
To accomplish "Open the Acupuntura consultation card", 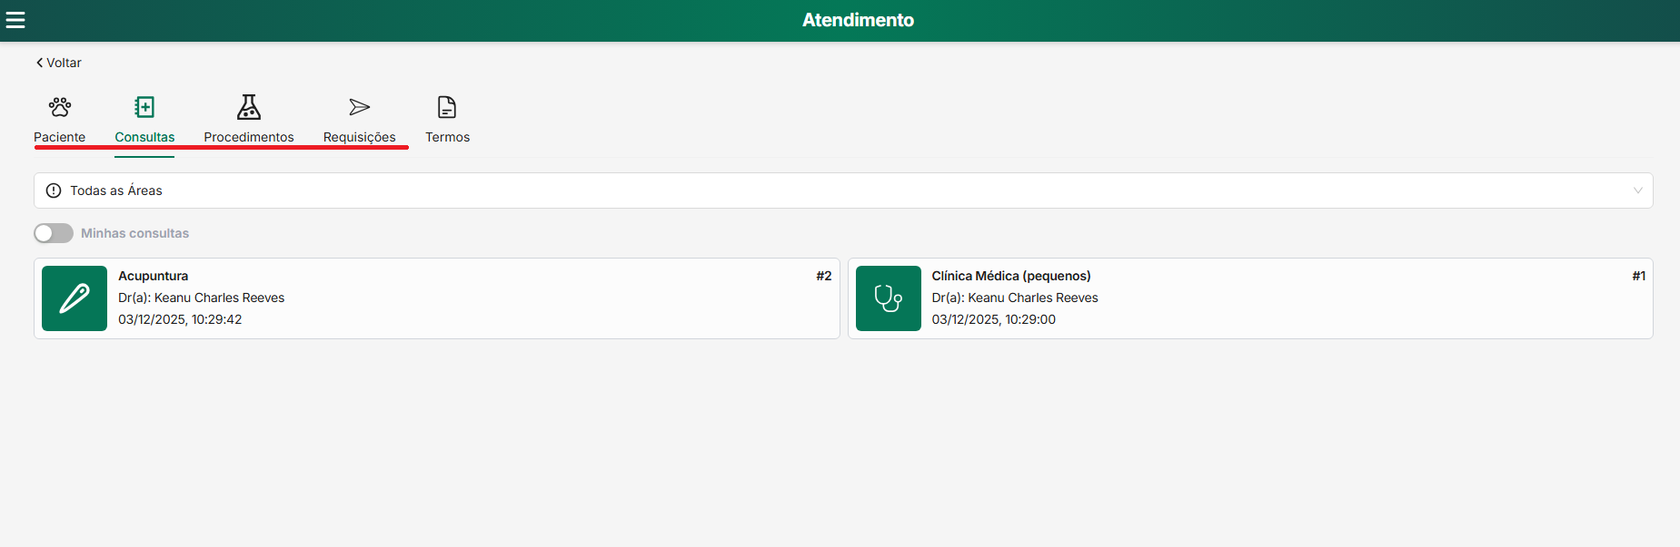I will [x=454, y=298].
